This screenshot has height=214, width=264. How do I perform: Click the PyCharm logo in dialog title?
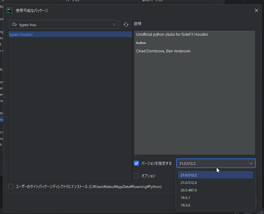9,10
